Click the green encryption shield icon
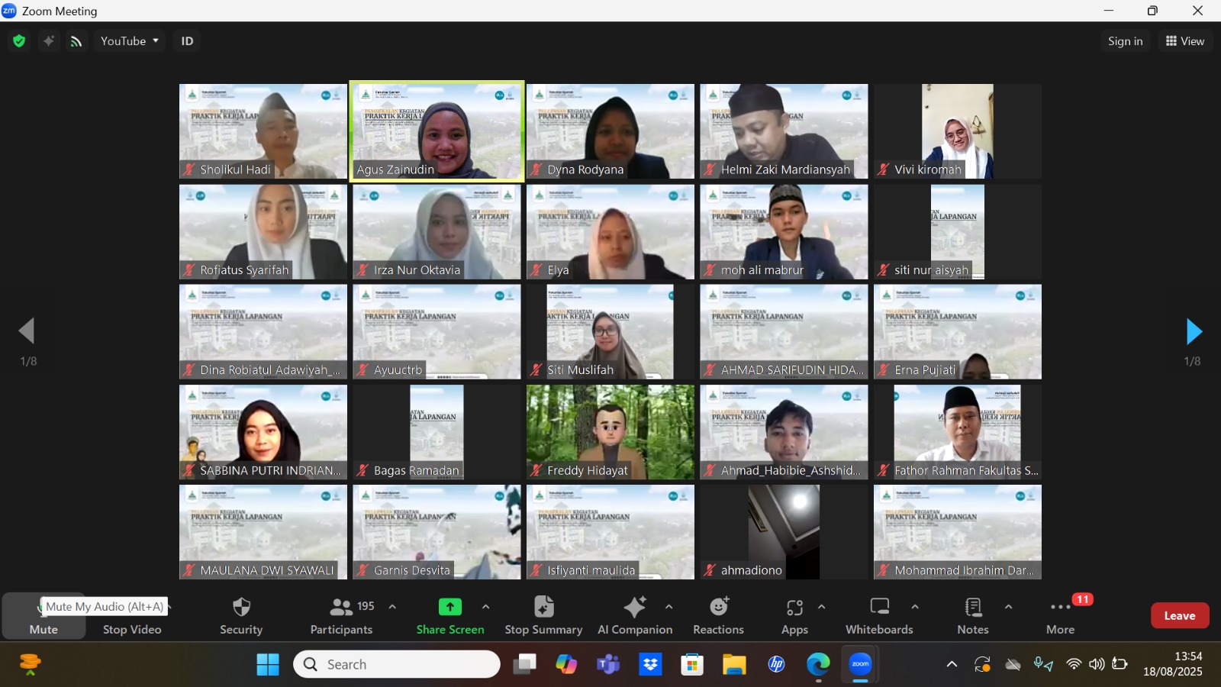This screenshot has height=687, width=1221. pos(19,41)
